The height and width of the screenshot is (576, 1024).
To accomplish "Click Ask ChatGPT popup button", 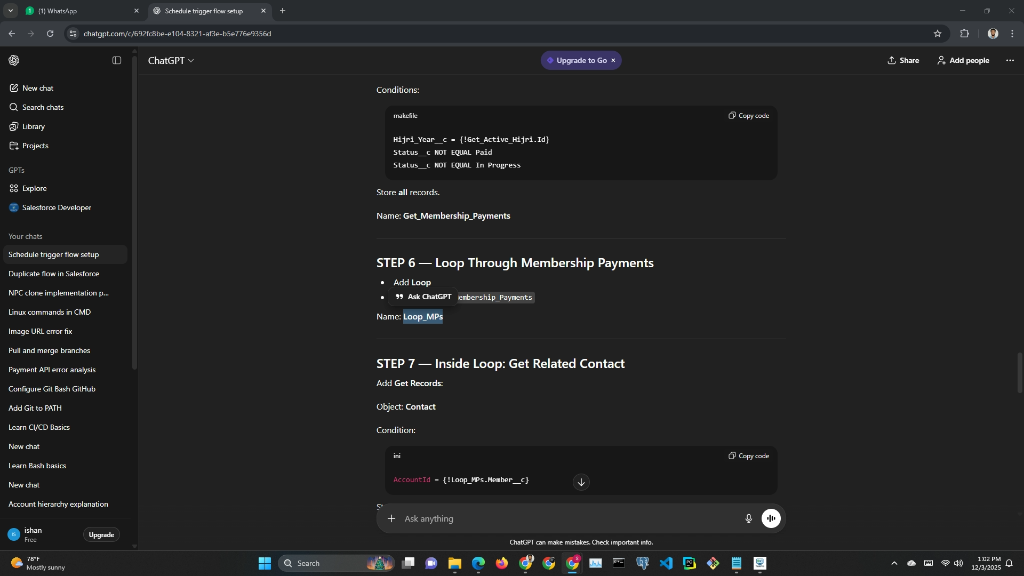I will coord(423,297).
